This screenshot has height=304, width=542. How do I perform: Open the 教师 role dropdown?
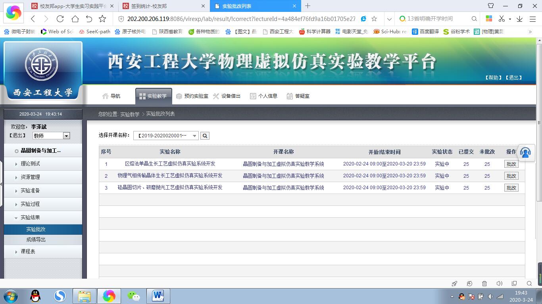[x=51, y=136]
